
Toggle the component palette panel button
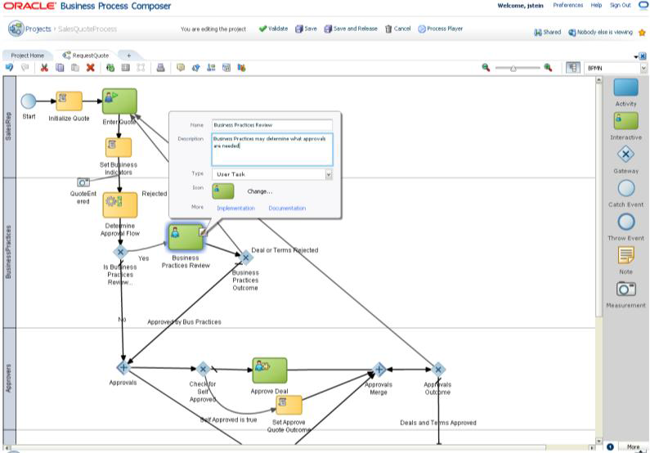pos(573,68)
